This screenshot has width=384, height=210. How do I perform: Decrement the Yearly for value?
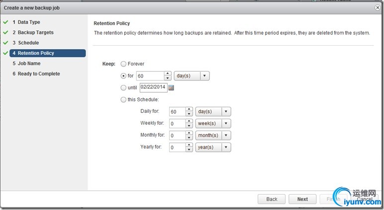coord(189,149)
